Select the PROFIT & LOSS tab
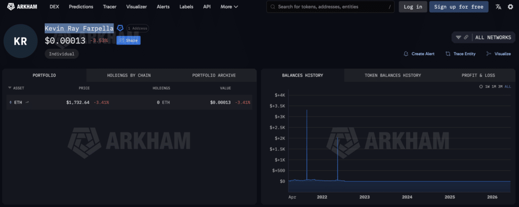 [x=478, y=75]
